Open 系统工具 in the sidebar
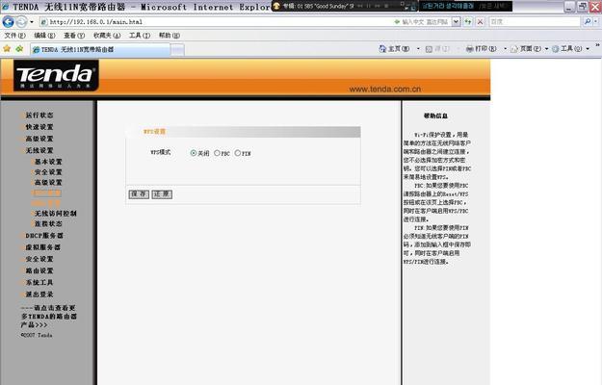The width and height of the screenshot is (602, 385). pos(39,283)
